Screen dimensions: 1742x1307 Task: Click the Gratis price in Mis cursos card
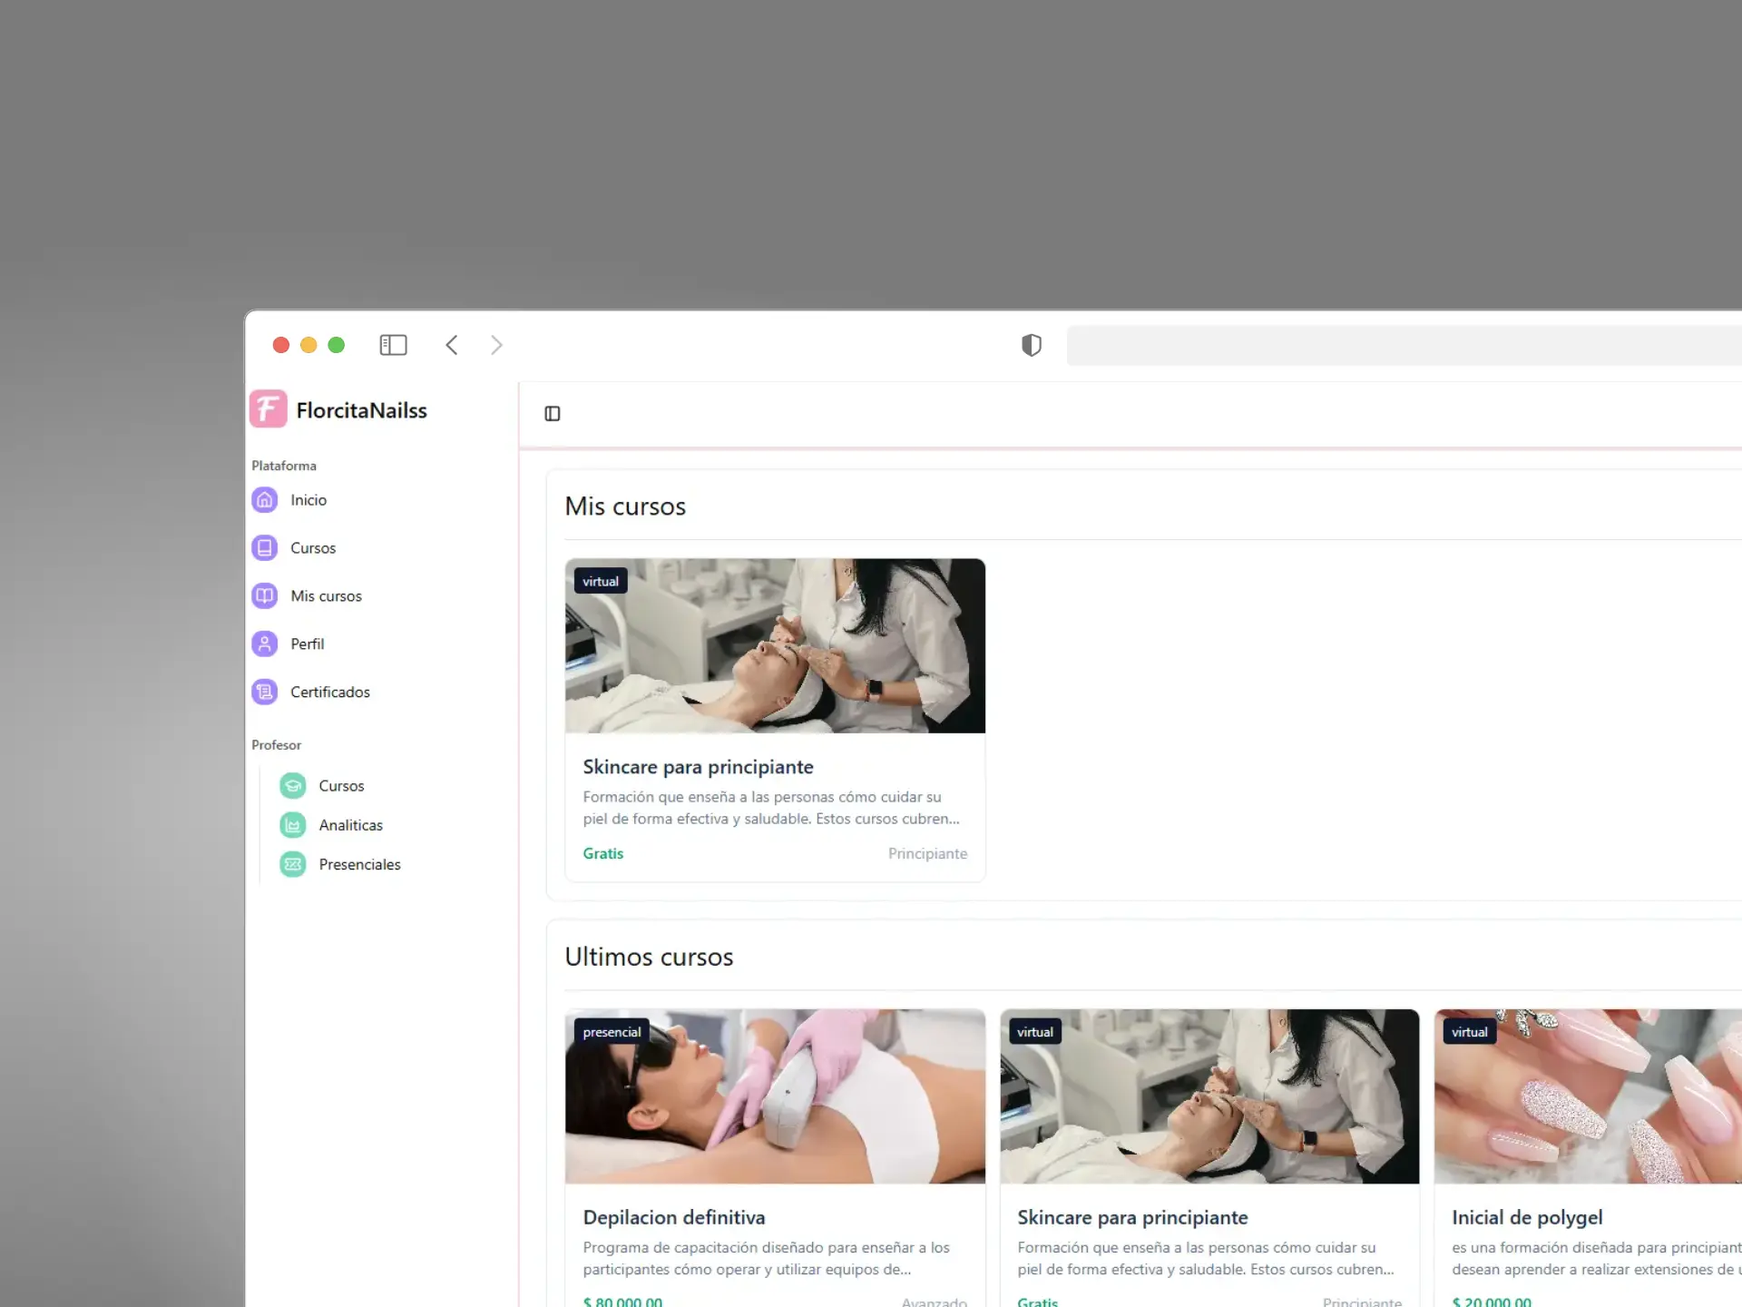[x=603, y=854]
